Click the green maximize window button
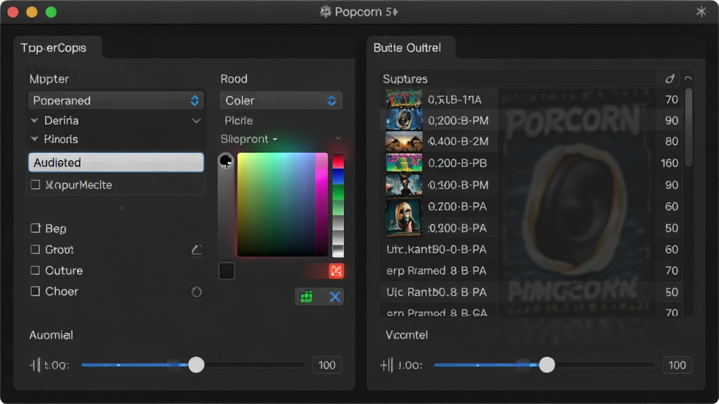Image resolution: width=719 pixels, height=404 pixels. 51,12
